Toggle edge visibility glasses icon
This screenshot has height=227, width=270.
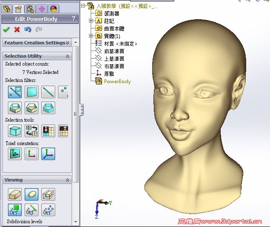(31, 210)
